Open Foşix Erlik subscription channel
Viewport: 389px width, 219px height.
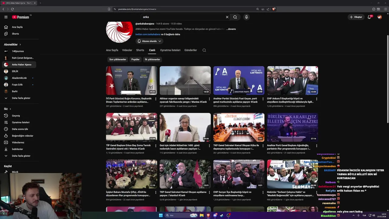pyautogui.click(x=19, y=85)
